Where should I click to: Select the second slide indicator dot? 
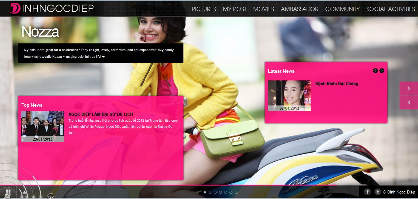click(x=210, y=192)
